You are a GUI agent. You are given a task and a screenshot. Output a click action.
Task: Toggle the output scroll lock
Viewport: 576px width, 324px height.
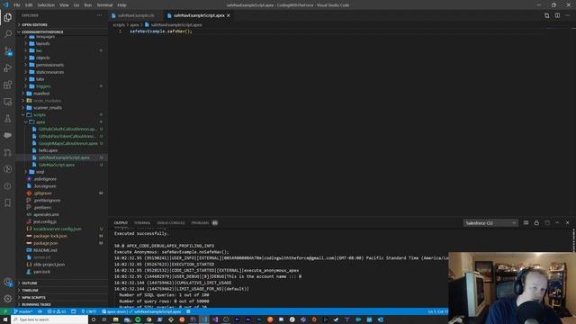[x=536, y=222]
